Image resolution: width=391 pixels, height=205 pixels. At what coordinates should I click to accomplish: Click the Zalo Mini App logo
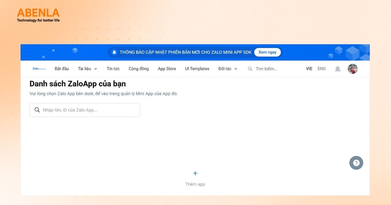[x=39, y=69]
